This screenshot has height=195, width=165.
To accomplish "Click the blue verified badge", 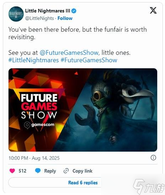I will point(74,11).
